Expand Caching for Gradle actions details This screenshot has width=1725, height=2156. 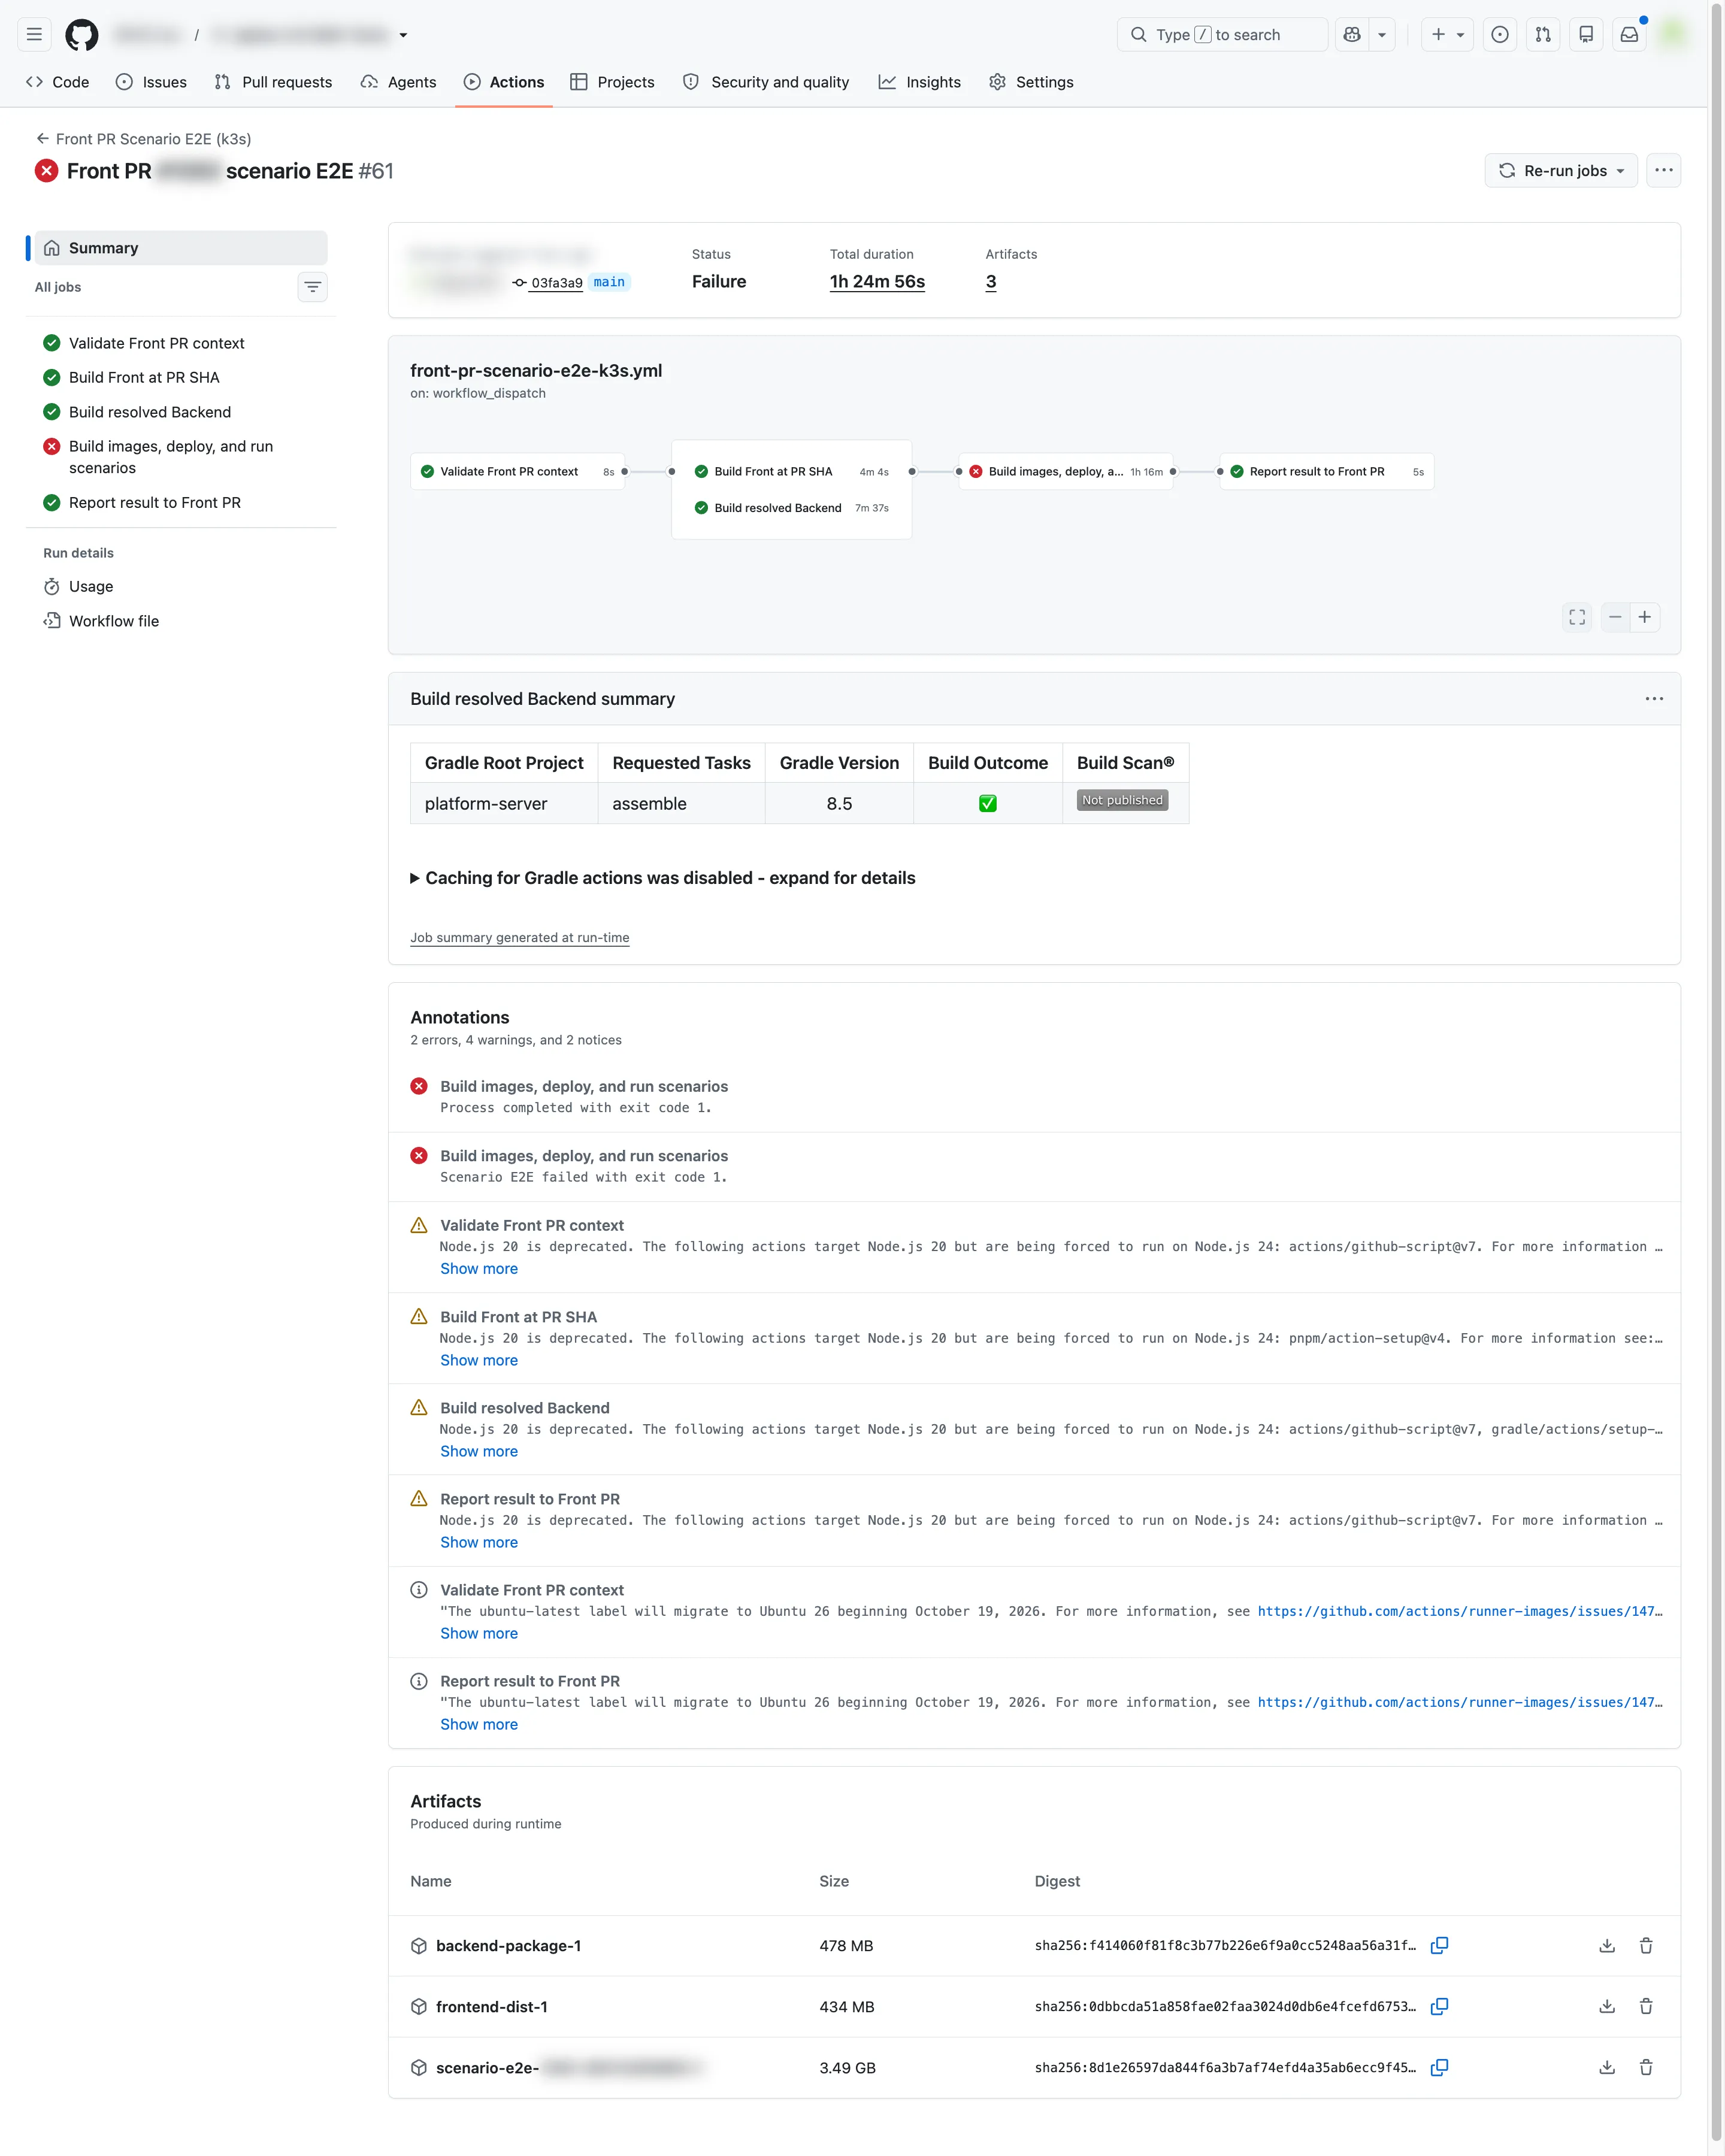coord(663,878)
